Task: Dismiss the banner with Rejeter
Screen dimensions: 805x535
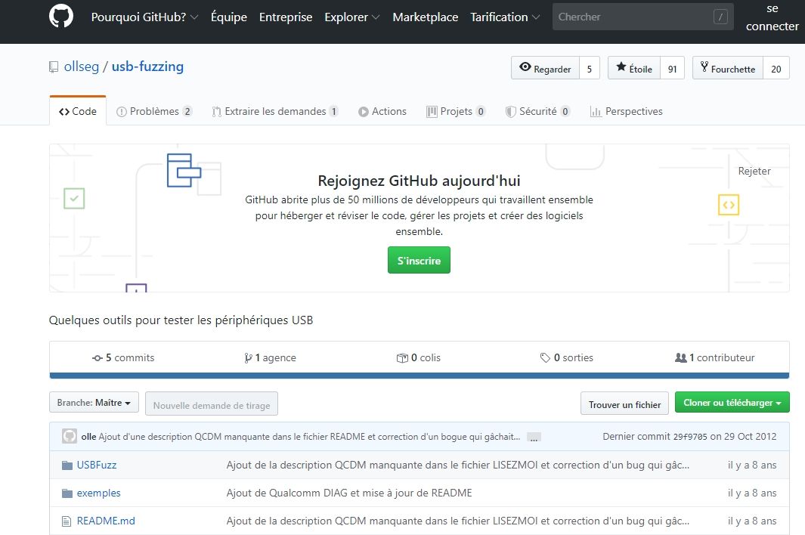Action: (x=754, y=171)
